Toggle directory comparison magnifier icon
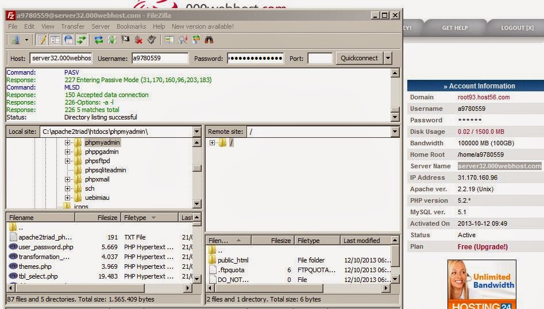This screenshot has width=544, height=309. point(183,40)
